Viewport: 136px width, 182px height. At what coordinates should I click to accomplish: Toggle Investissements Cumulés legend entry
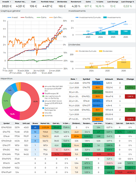(88, 17)
